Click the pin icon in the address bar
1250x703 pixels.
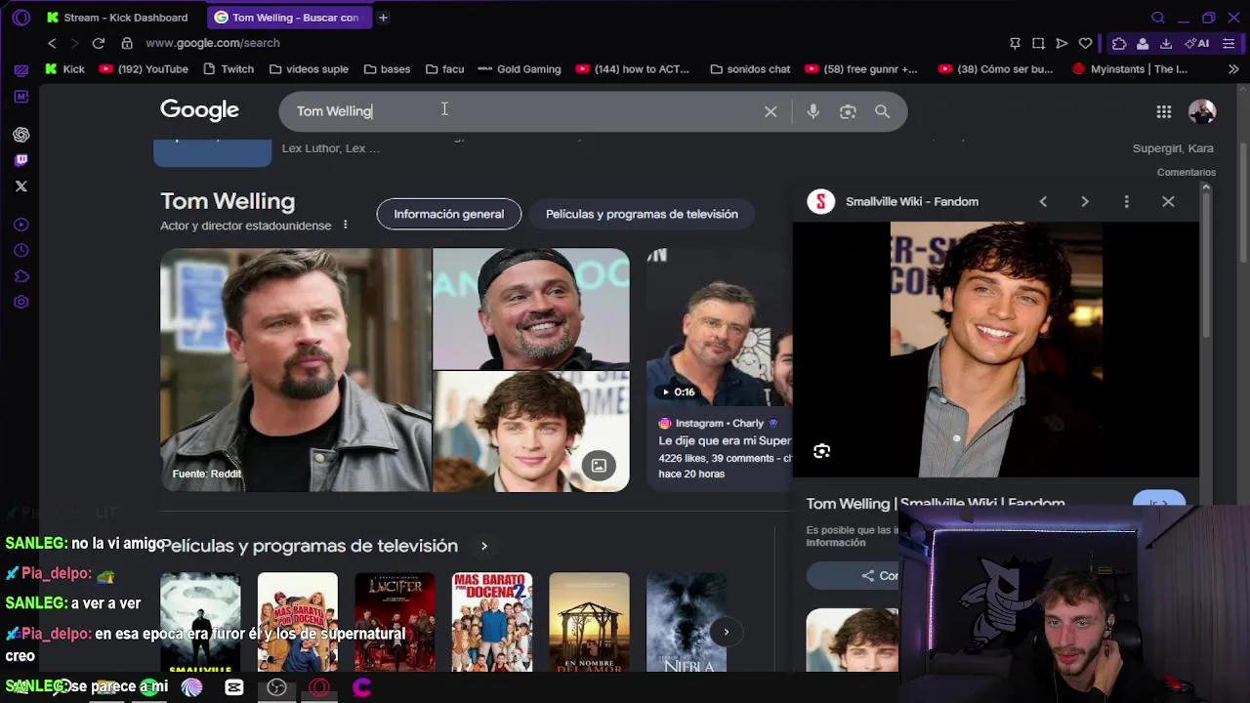click(x=1015, y=43)
